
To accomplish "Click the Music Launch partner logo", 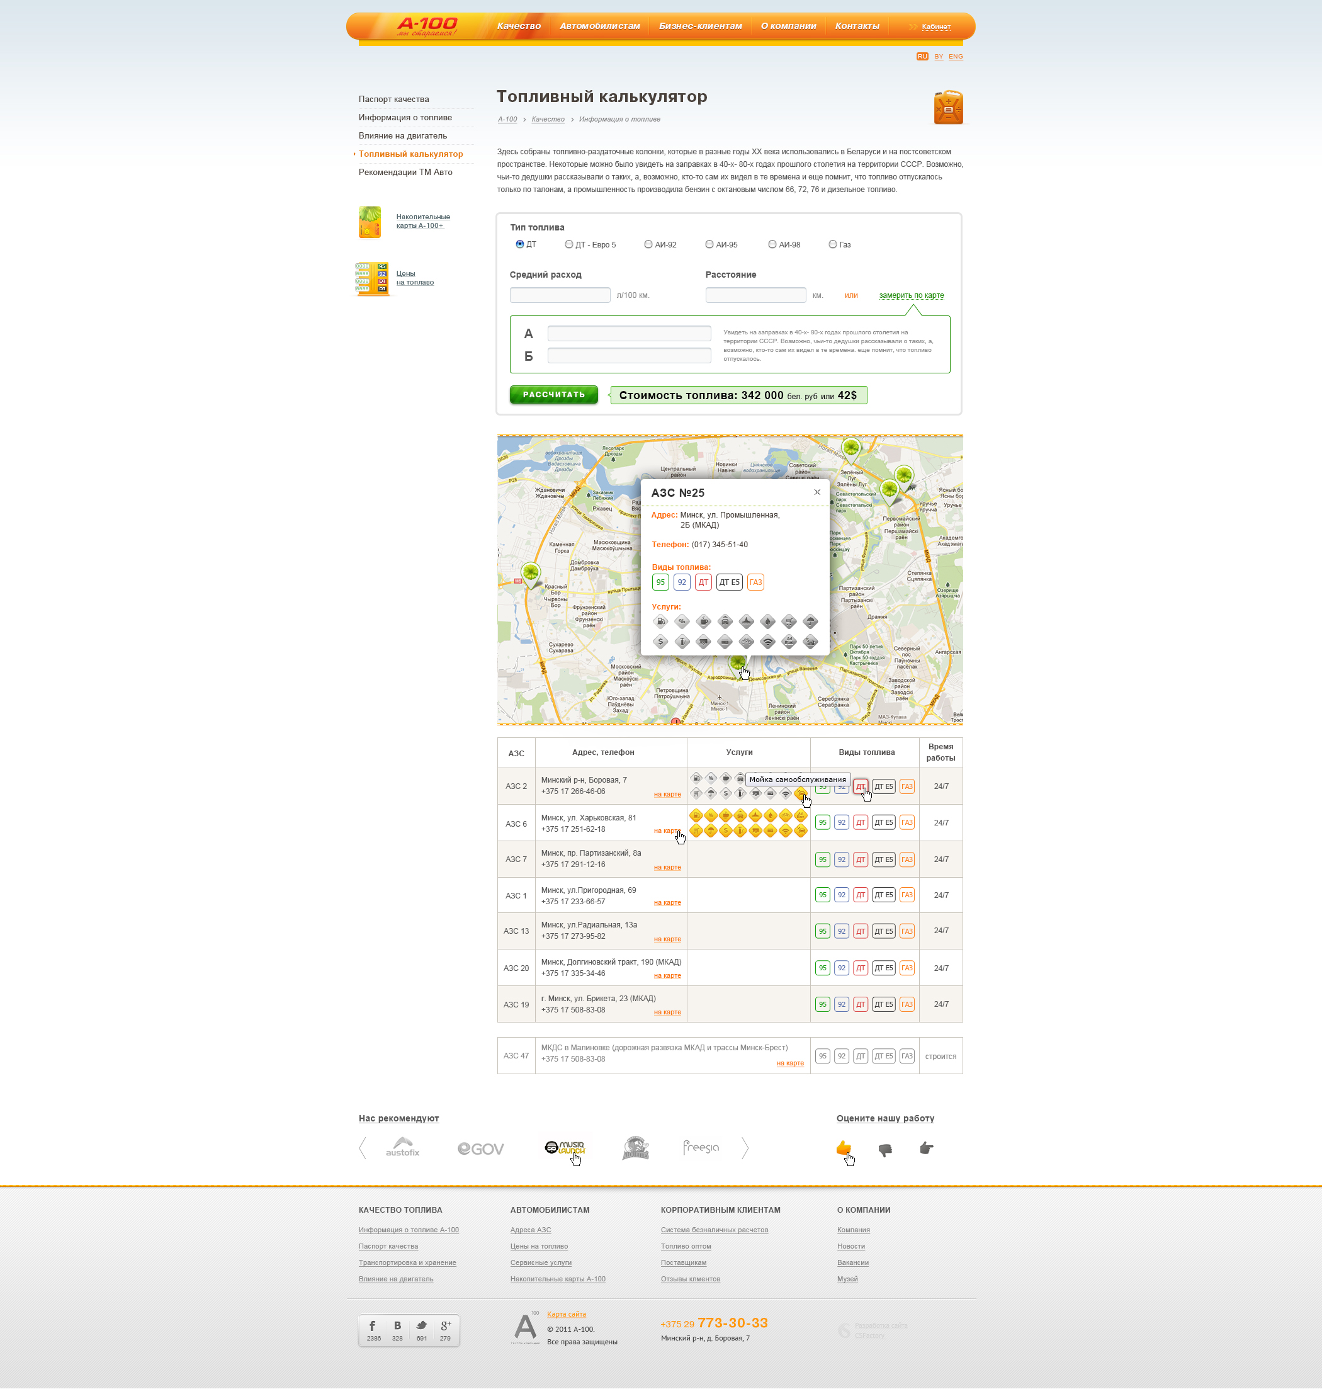I will tap(565, 1147).
